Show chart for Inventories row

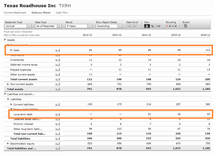pos(58,60)
